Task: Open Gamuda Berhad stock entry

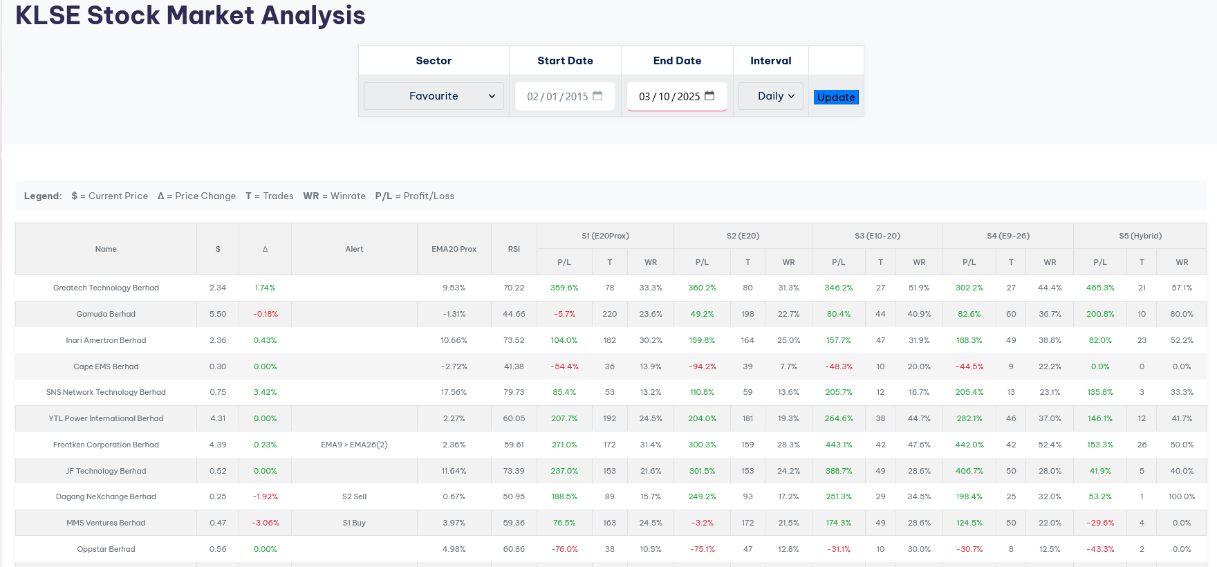Action: (x=106, y=314)
